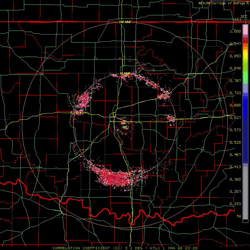
Task: Select the 0.680 scale value
Action: coord(235,105)
